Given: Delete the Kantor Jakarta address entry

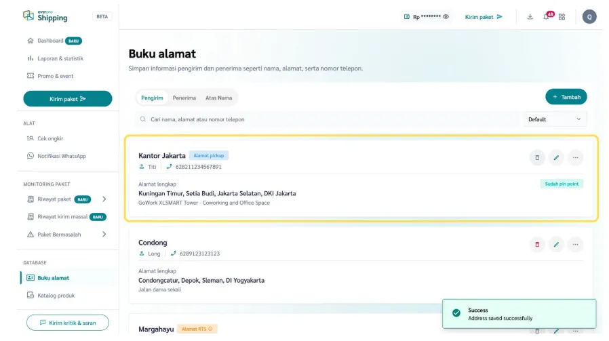Looking at the screenshot, I should click(x=537, y=157).
